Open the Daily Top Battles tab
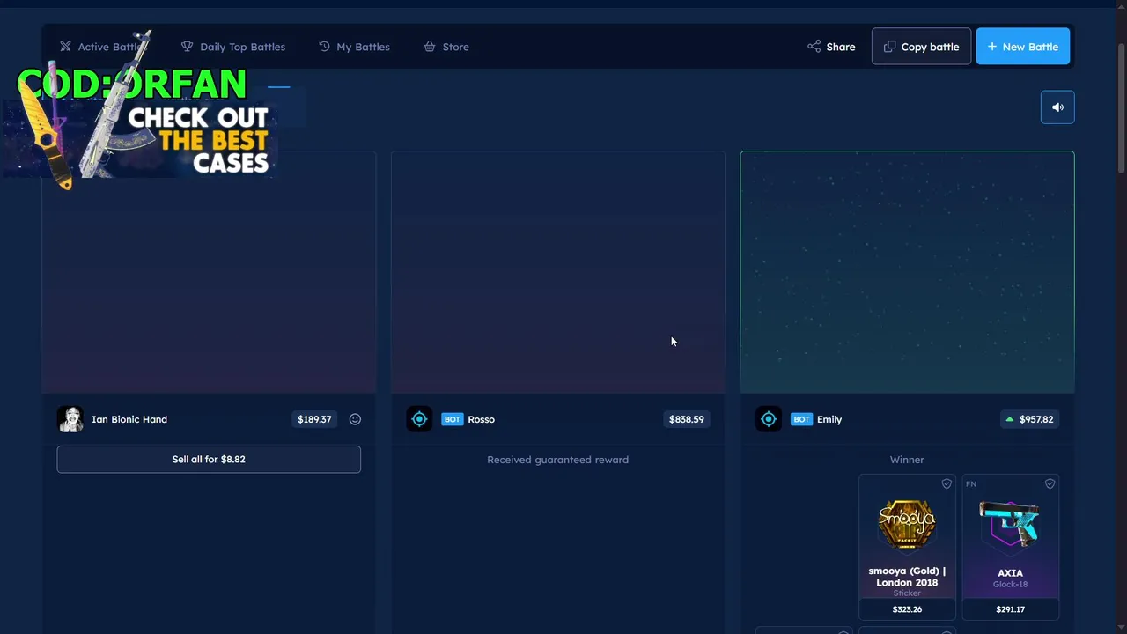The height and width of the screenshot is (634, 1127). click(x=233, y=47)
